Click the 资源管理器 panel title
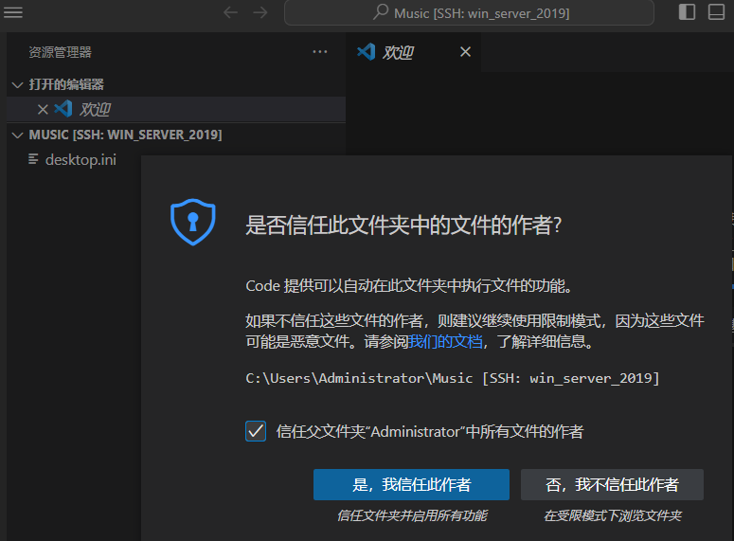The image size is (734, 541). pos(60,52)
